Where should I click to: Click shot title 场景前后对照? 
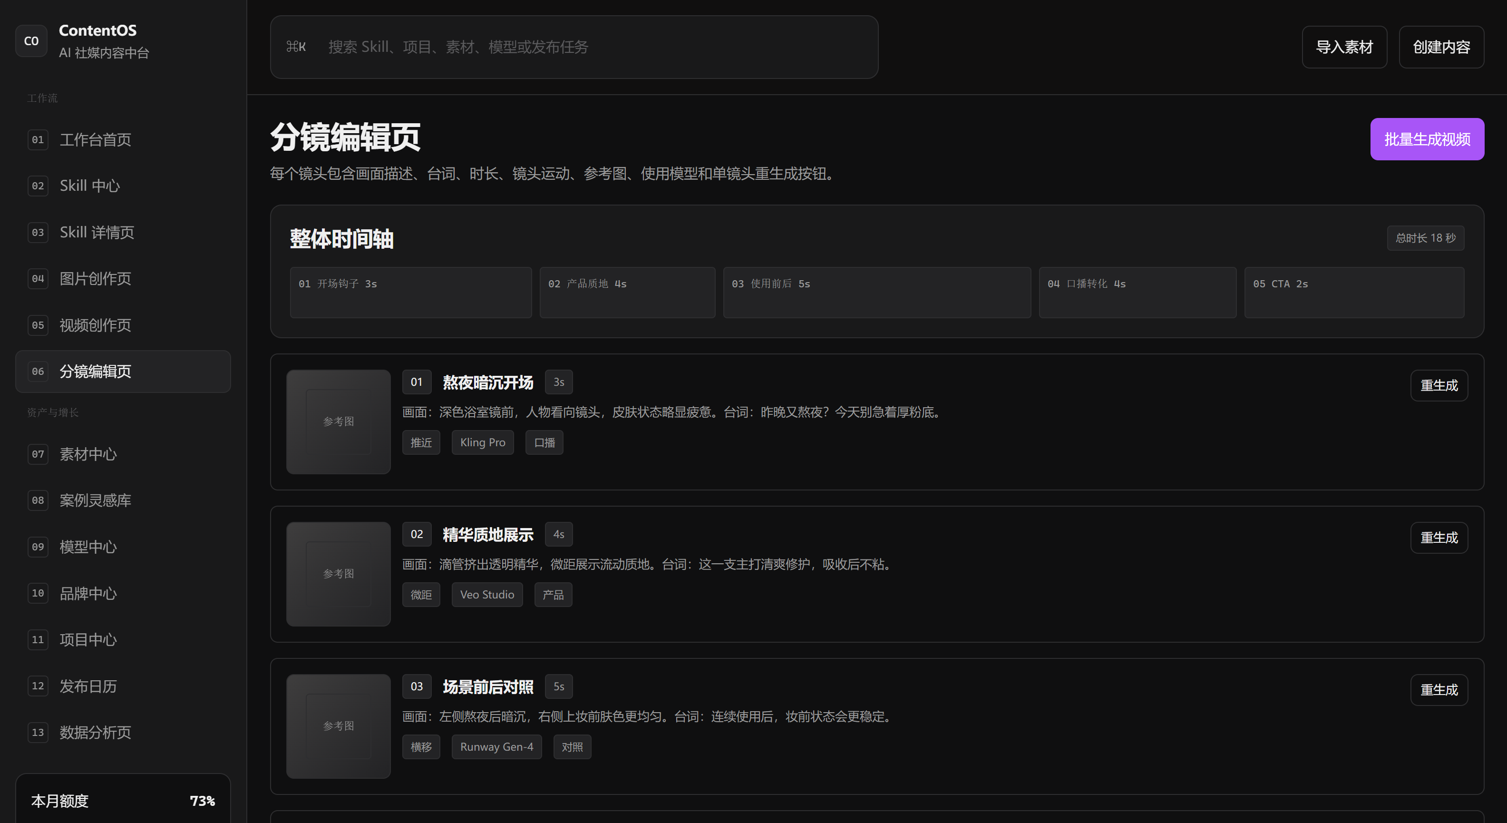click(x=488, y=686)
